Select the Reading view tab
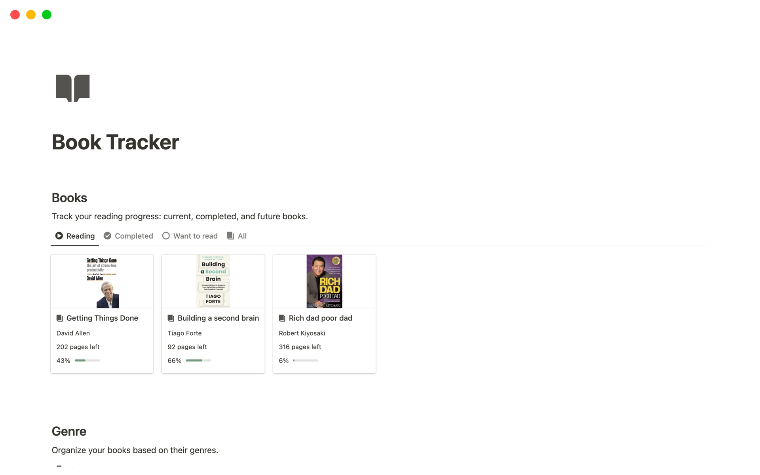The width and height of the screenshot is (760, 475). tap(80, 236)
